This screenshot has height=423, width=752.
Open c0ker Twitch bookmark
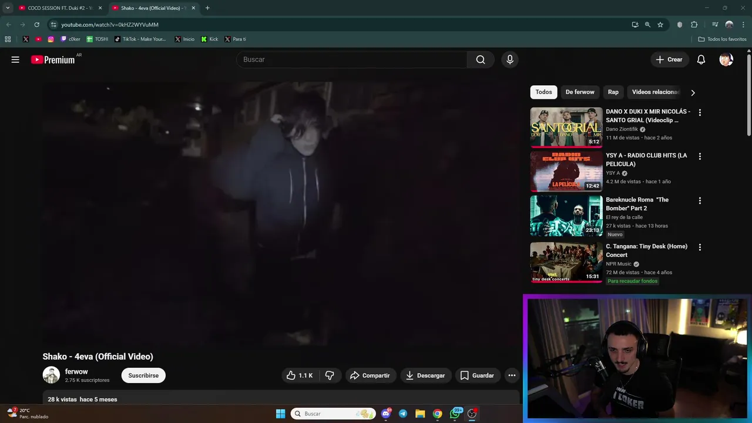click(x=70, y=39)
